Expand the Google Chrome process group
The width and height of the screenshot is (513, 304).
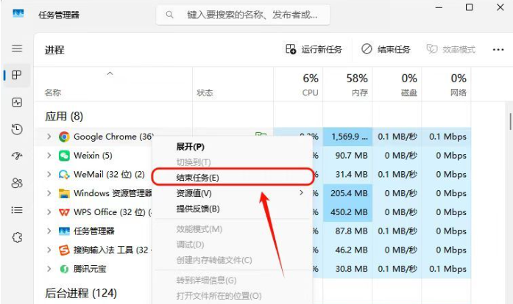(49, 137)
